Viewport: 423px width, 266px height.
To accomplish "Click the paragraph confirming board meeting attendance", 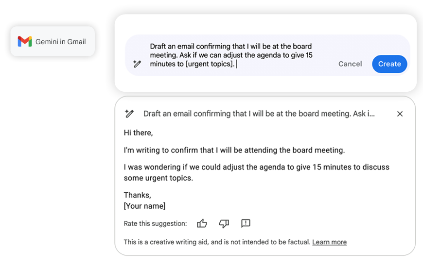I will pyautogui.click(x=234, y=150).
